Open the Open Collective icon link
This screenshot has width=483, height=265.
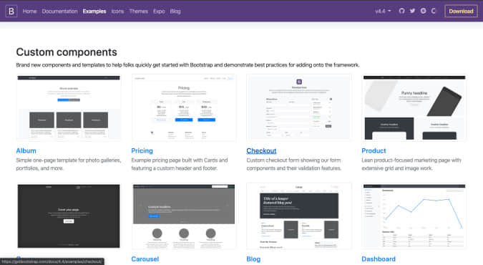click(x=434, y=11)
